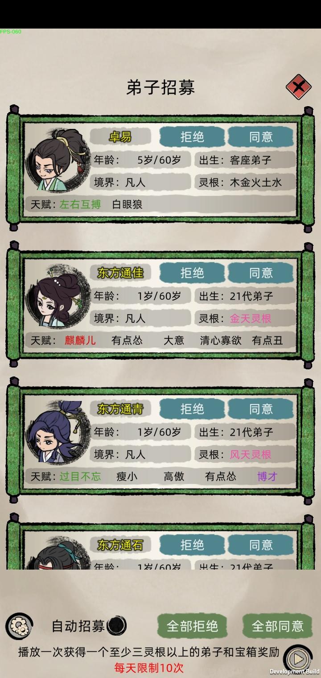Reject disciple 东方通青
The width and height of the screenshot is (321, 678).
(192, 409)
